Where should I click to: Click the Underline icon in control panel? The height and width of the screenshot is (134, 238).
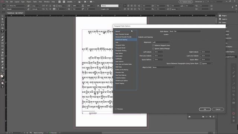point(50,6)
